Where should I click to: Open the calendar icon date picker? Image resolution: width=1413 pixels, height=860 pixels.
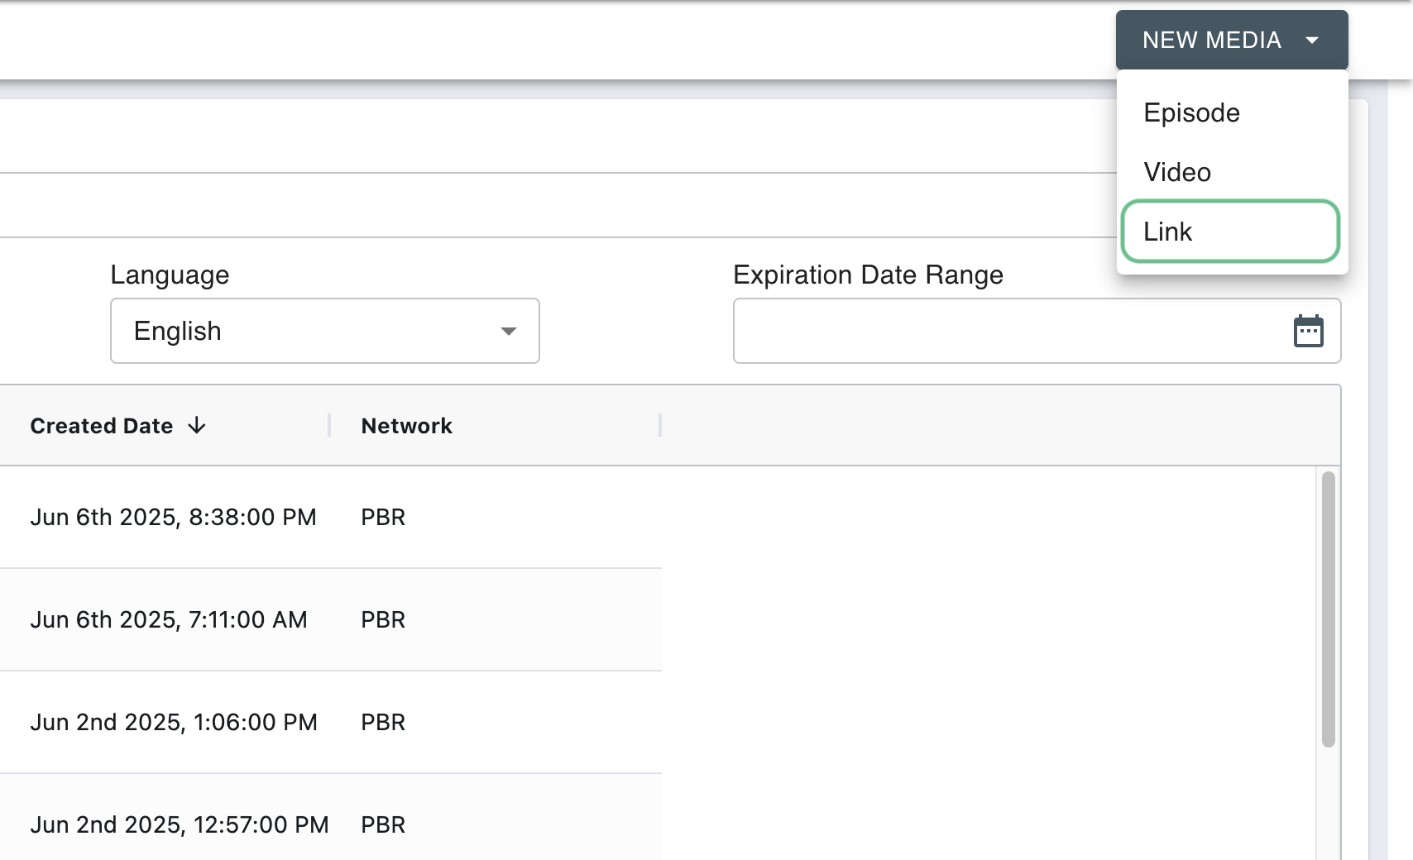point(1308,331)
